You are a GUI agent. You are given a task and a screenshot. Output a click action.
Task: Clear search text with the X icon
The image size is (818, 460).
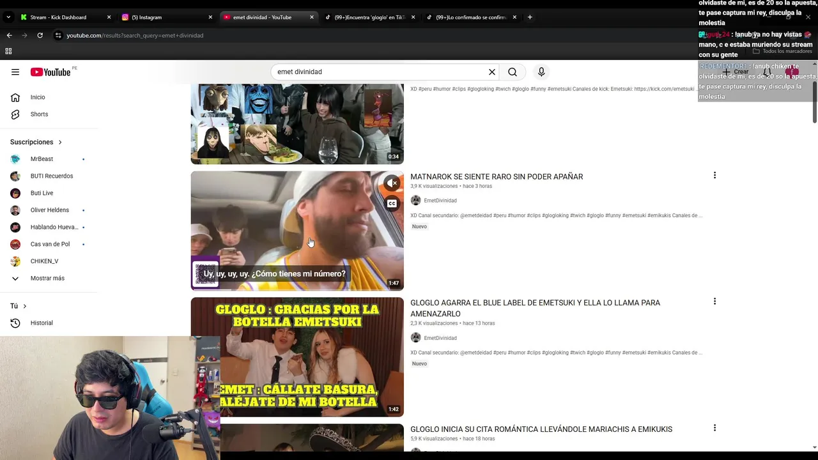click(492, 72)
